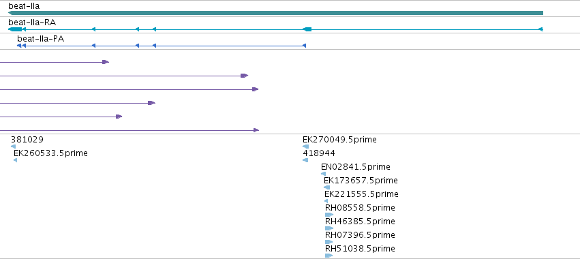Select the thick beat-IIa-RA exon in mid-track
This screenshot has width=580, height=259.
pos(307,29)
